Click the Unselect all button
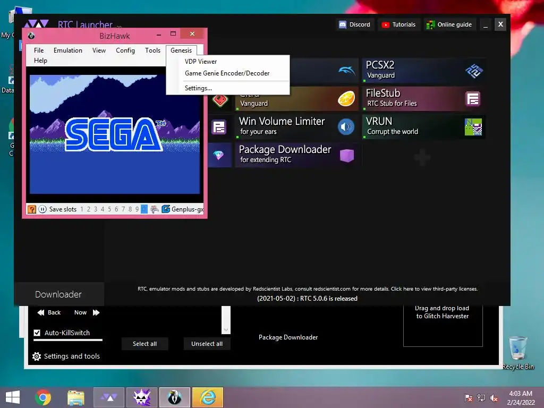544x408 pixels. (x=207, y=344)
